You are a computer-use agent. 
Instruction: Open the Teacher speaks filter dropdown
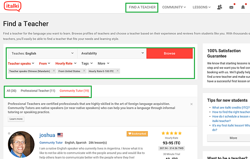pos(21,63)
